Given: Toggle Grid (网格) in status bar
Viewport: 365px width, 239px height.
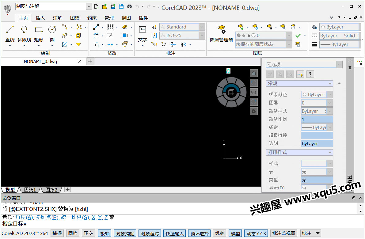Looking at the screenshot, I should click(x=73, y=233).
